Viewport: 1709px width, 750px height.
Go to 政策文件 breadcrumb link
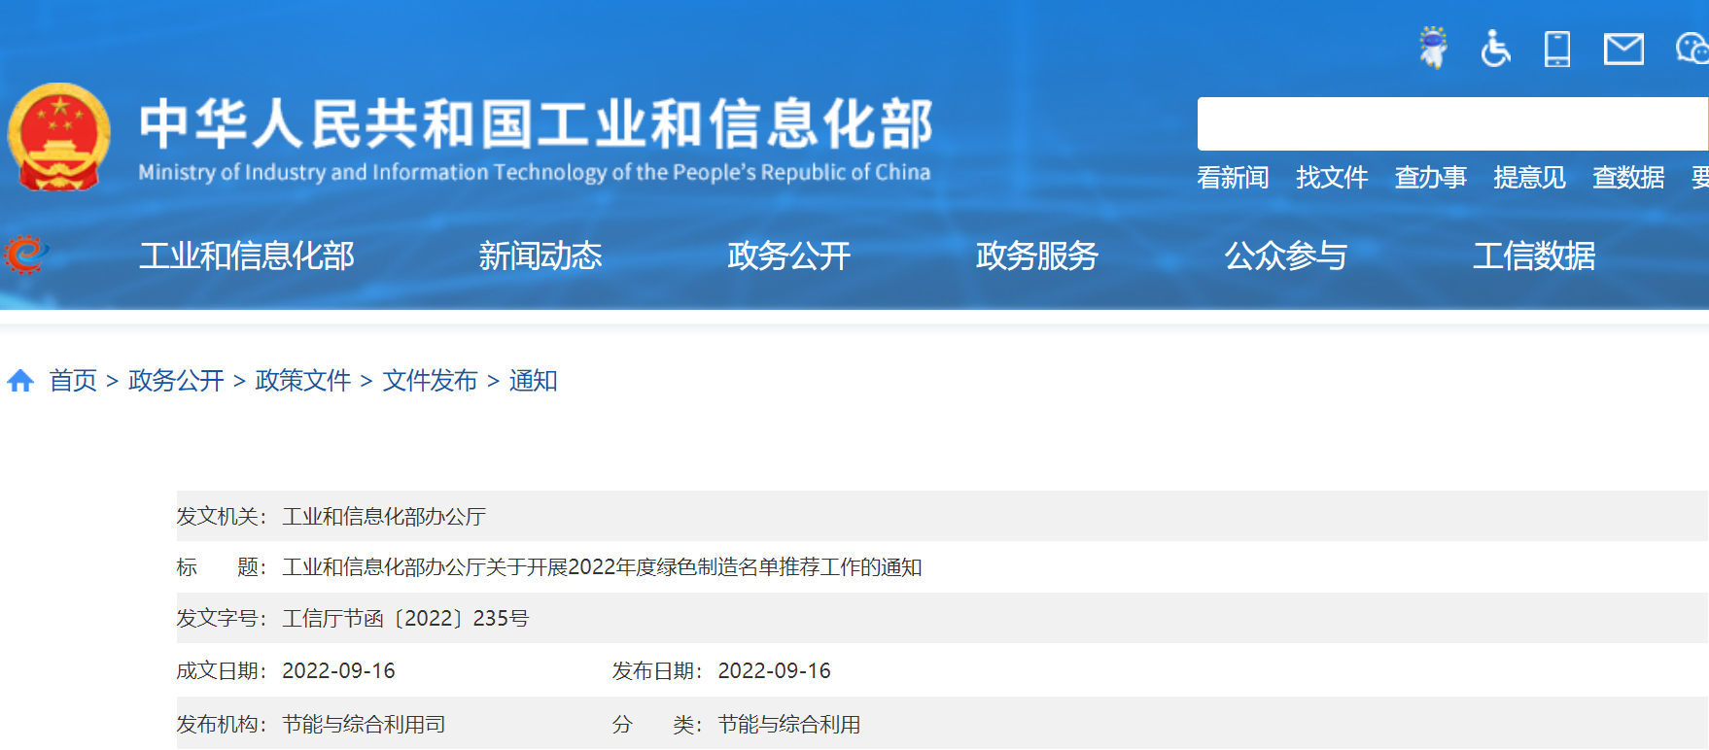click(303, 381)
